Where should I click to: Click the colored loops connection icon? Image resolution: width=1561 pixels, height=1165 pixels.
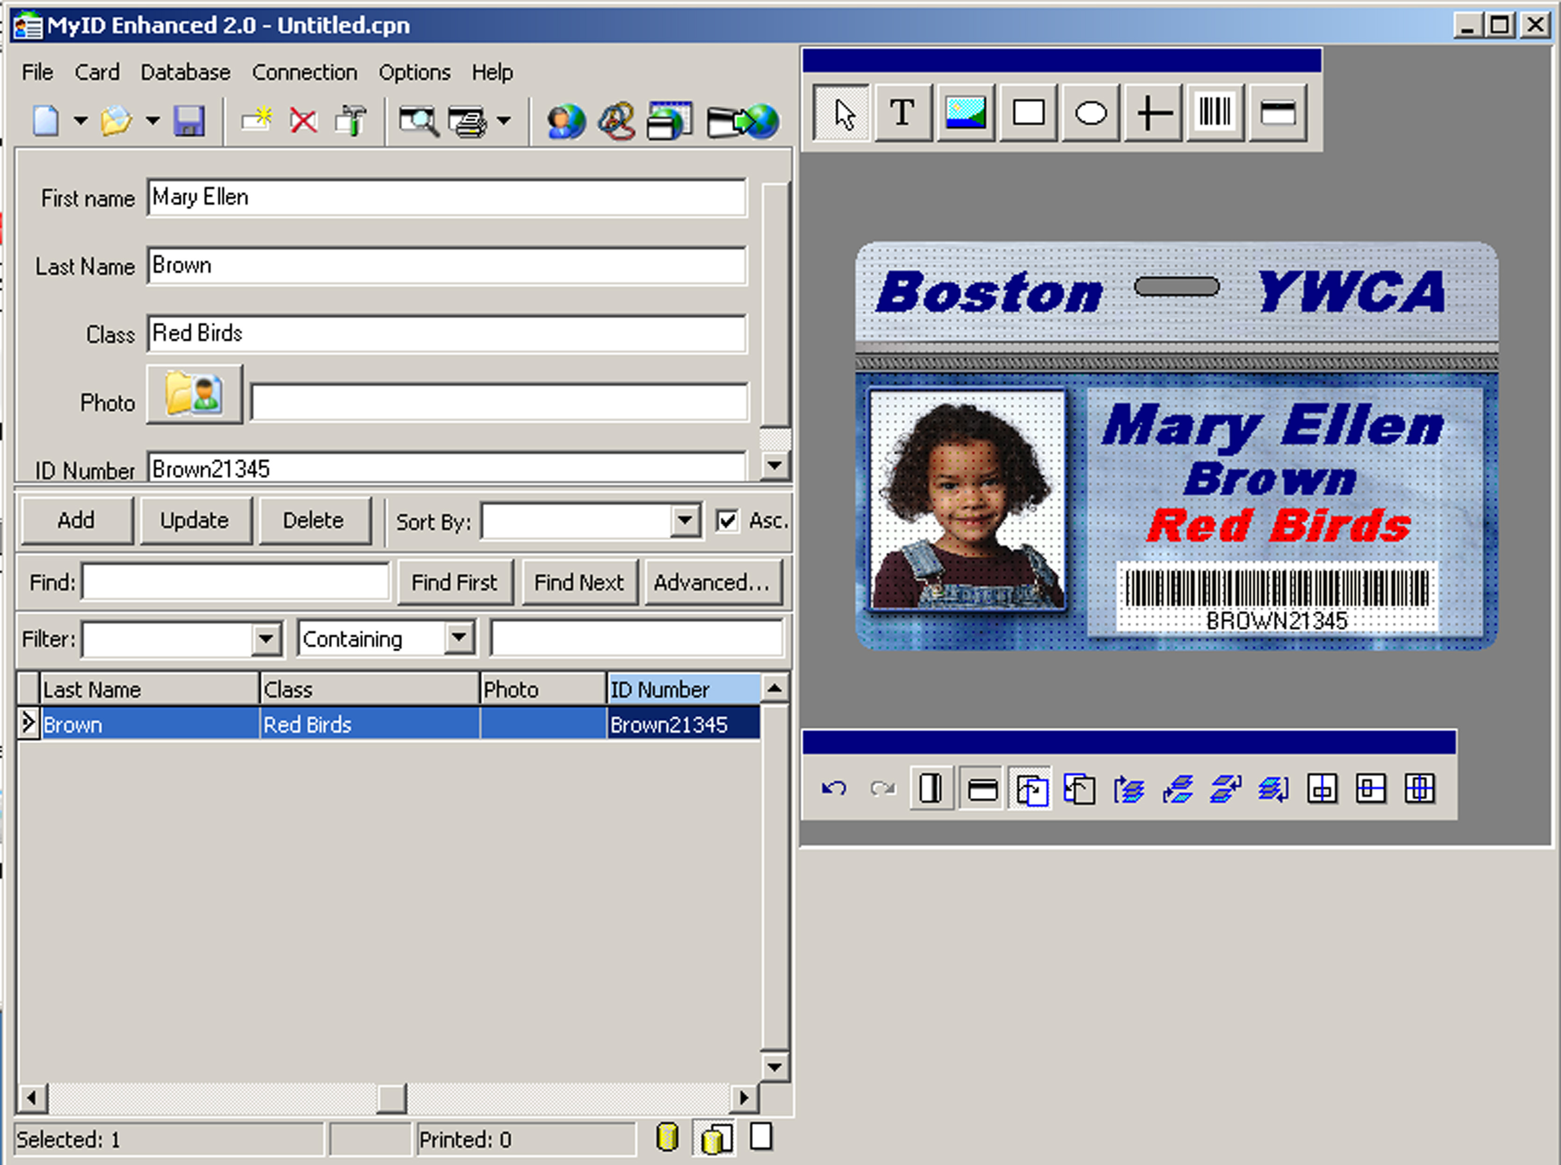616,121
